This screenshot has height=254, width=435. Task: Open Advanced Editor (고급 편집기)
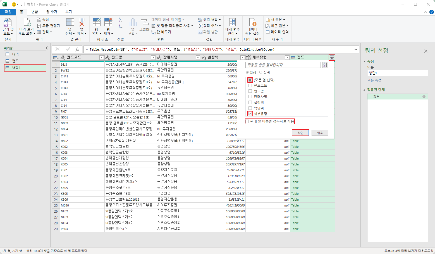pyautogui.click(x=48, y=26)
